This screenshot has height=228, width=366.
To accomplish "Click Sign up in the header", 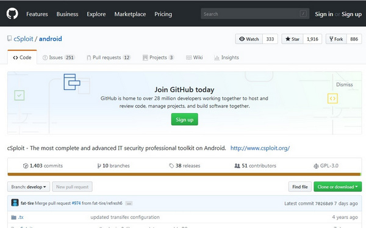I will [x=351, y=14].
